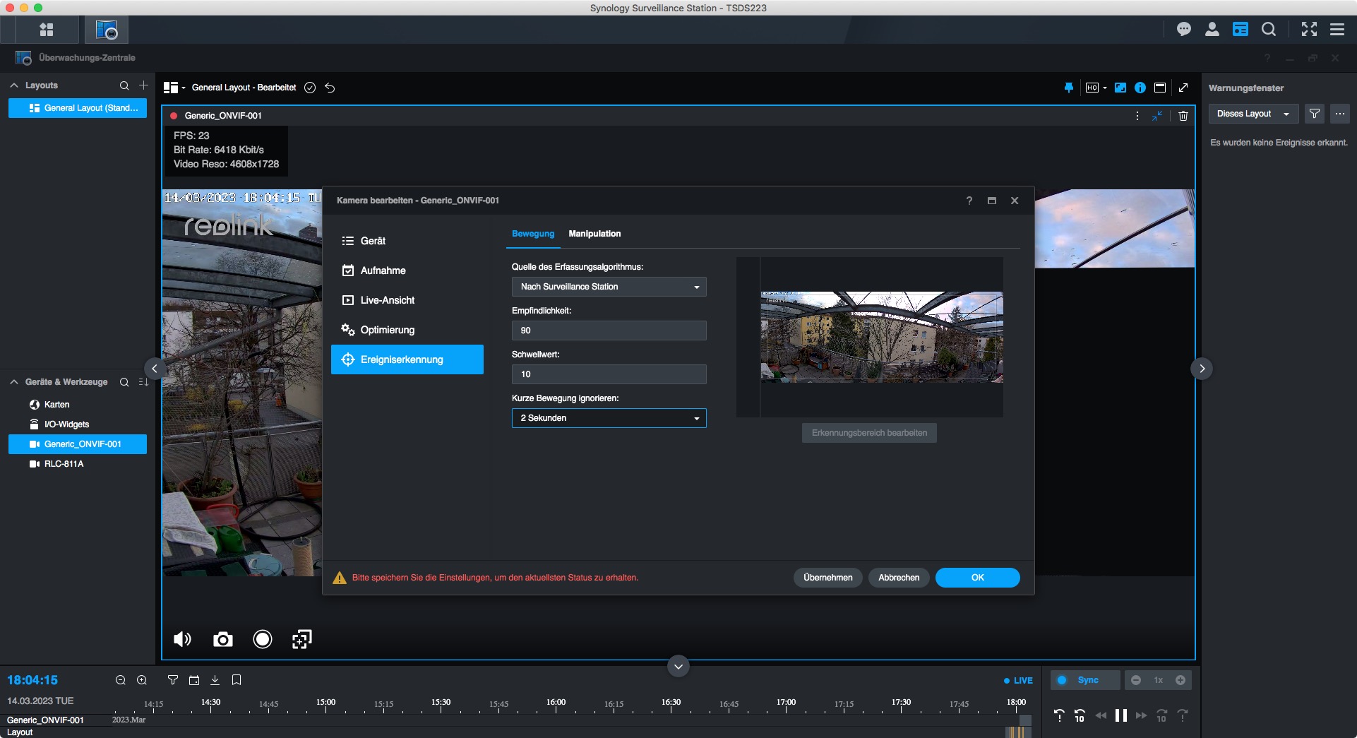Screen dimensions: 1357x738
Task: Click the Übernehmen button
Action: tap(827, 578)
